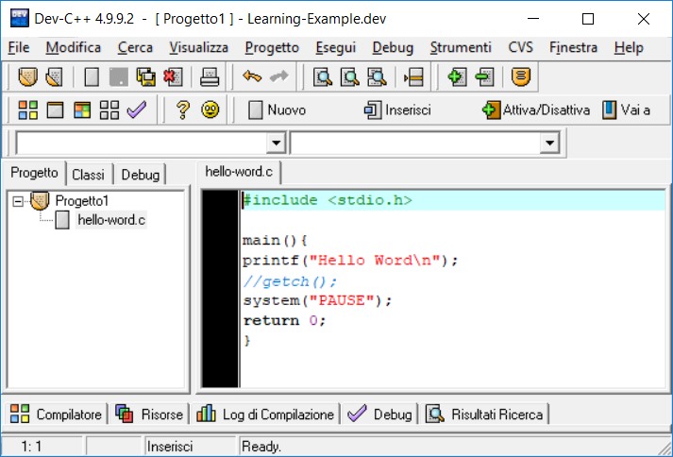Image resolution: width=673 pixels, height=457 pixels.
Task: Open the Compilatore bottom tab
Action: pos(56,415)
